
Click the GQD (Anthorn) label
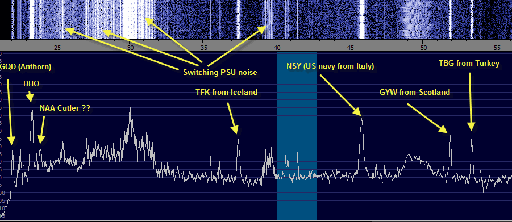(x=26, y=67)
